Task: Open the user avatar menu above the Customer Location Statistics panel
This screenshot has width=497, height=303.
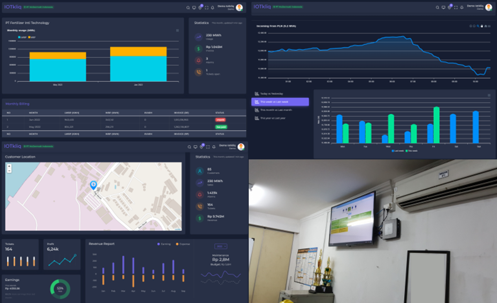Action: (241, 147)
